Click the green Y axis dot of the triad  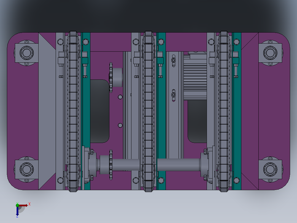click(17, 205)
